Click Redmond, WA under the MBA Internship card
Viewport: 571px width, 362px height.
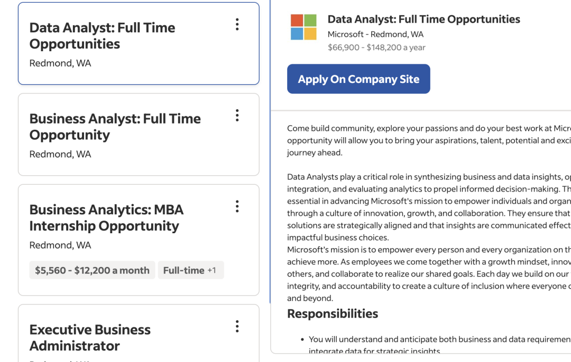[x=60, y=245]
